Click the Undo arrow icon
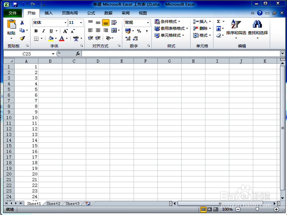 [x=23, y=4]
